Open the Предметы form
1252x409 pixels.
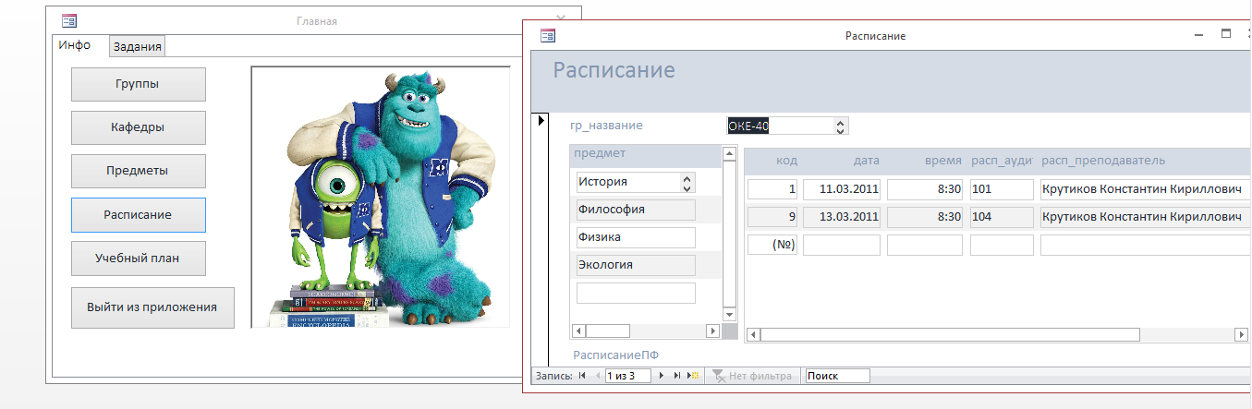(138, 171)
